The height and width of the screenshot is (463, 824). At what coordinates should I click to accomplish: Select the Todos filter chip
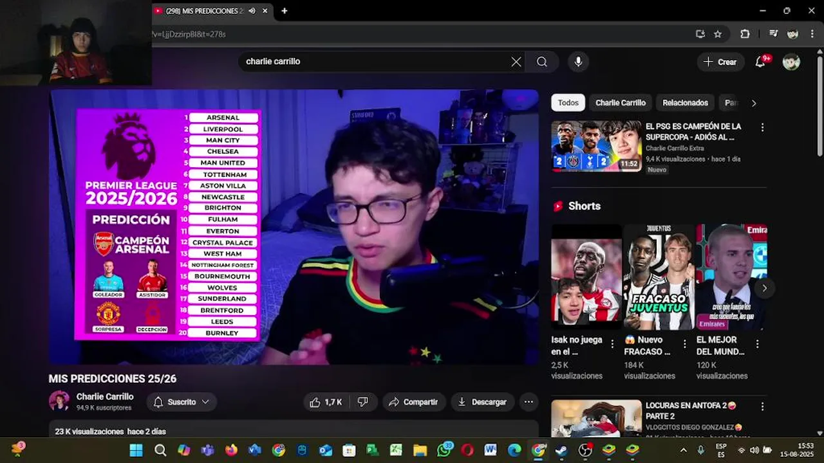click(568, 103)
